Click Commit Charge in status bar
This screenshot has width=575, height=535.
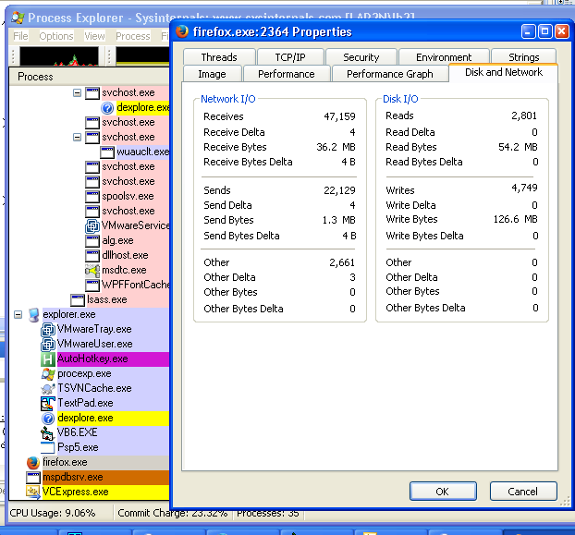(173, 513)
